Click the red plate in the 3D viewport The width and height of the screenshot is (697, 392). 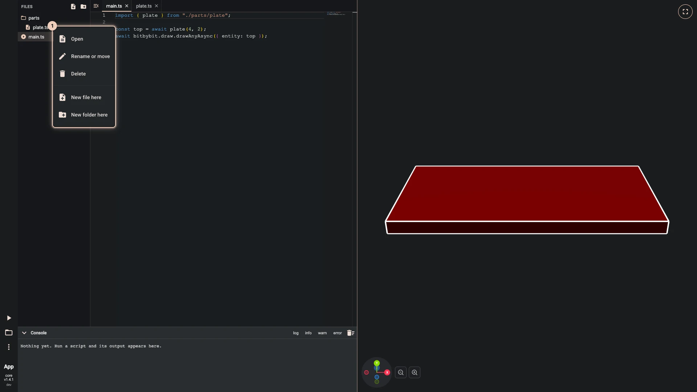point(527,200)
